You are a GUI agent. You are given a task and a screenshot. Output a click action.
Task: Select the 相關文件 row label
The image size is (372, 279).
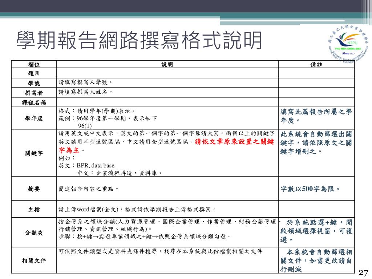[34, 260]
